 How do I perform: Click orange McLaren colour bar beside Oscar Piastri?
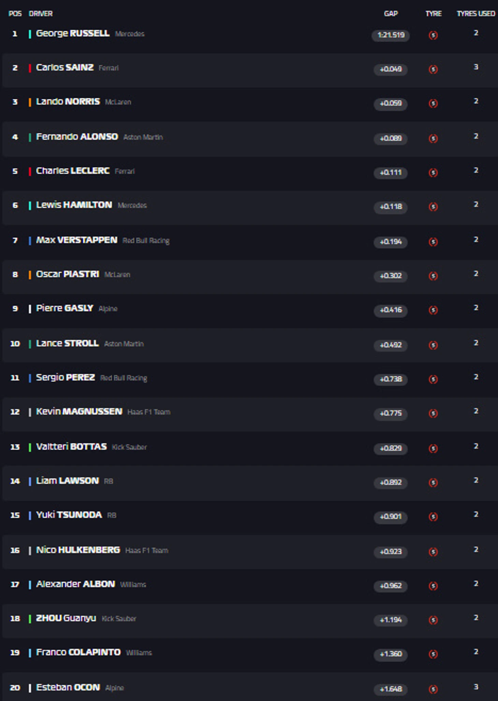[x=30, y=275]
